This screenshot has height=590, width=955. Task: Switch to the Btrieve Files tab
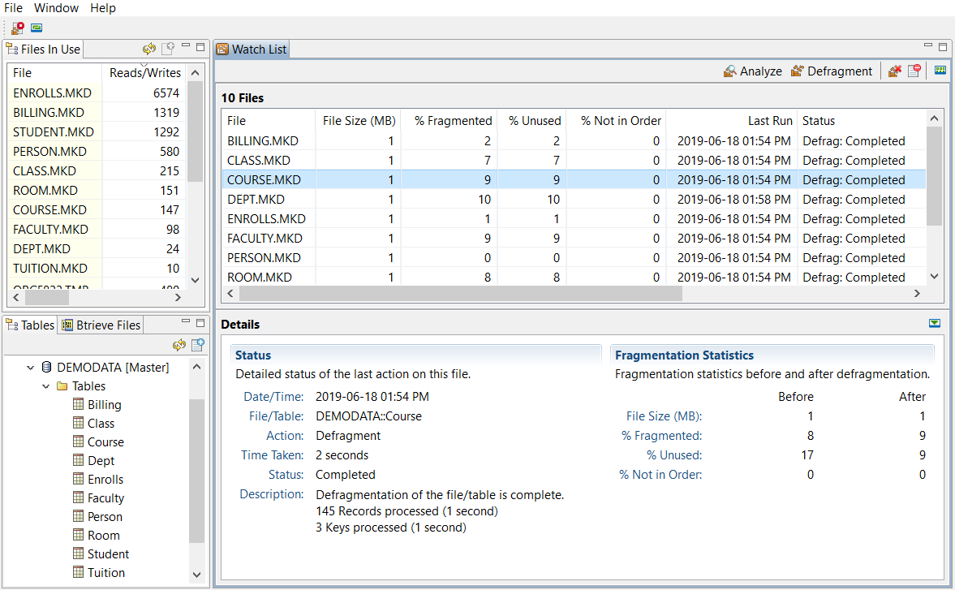(101, 325)
